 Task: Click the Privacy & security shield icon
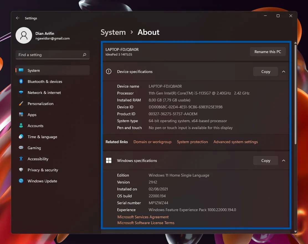pos(21,170)
